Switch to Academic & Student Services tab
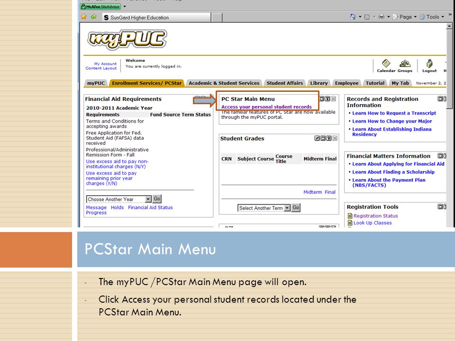 224,83
